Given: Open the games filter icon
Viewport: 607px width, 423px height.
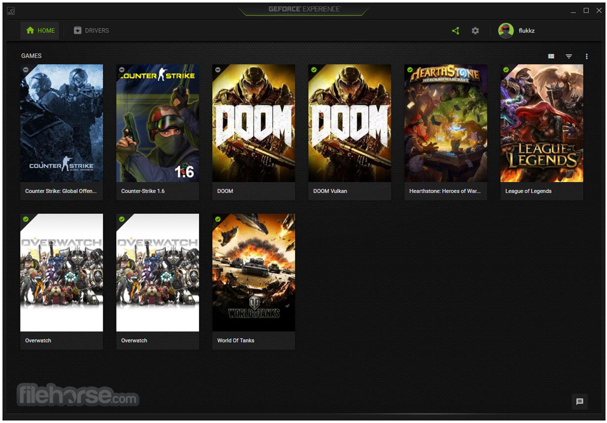Looking at the screenshot, I should pos(569,56).
